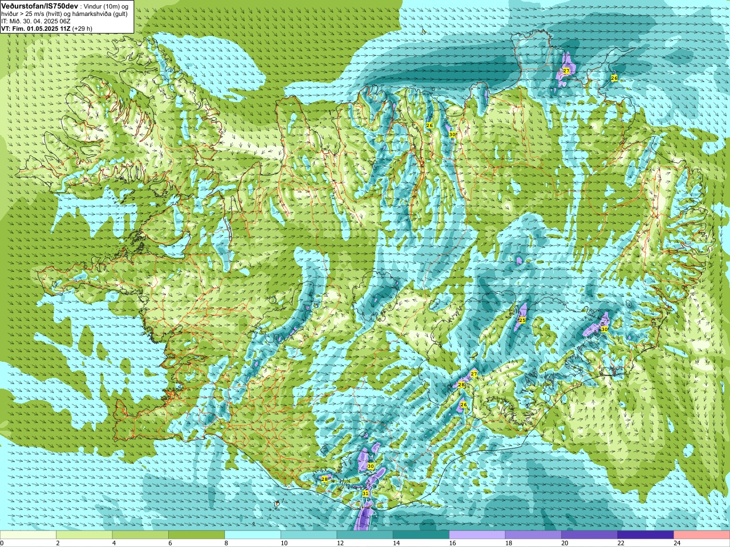Click the "Veðurstofan/IS750dev" title text
Viewport: 730px width, 547px height.
point(40,5)
